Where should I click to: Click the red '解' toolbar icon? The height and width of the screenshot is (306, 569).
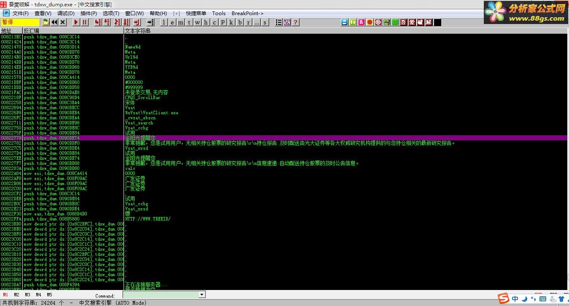(429, 22)
